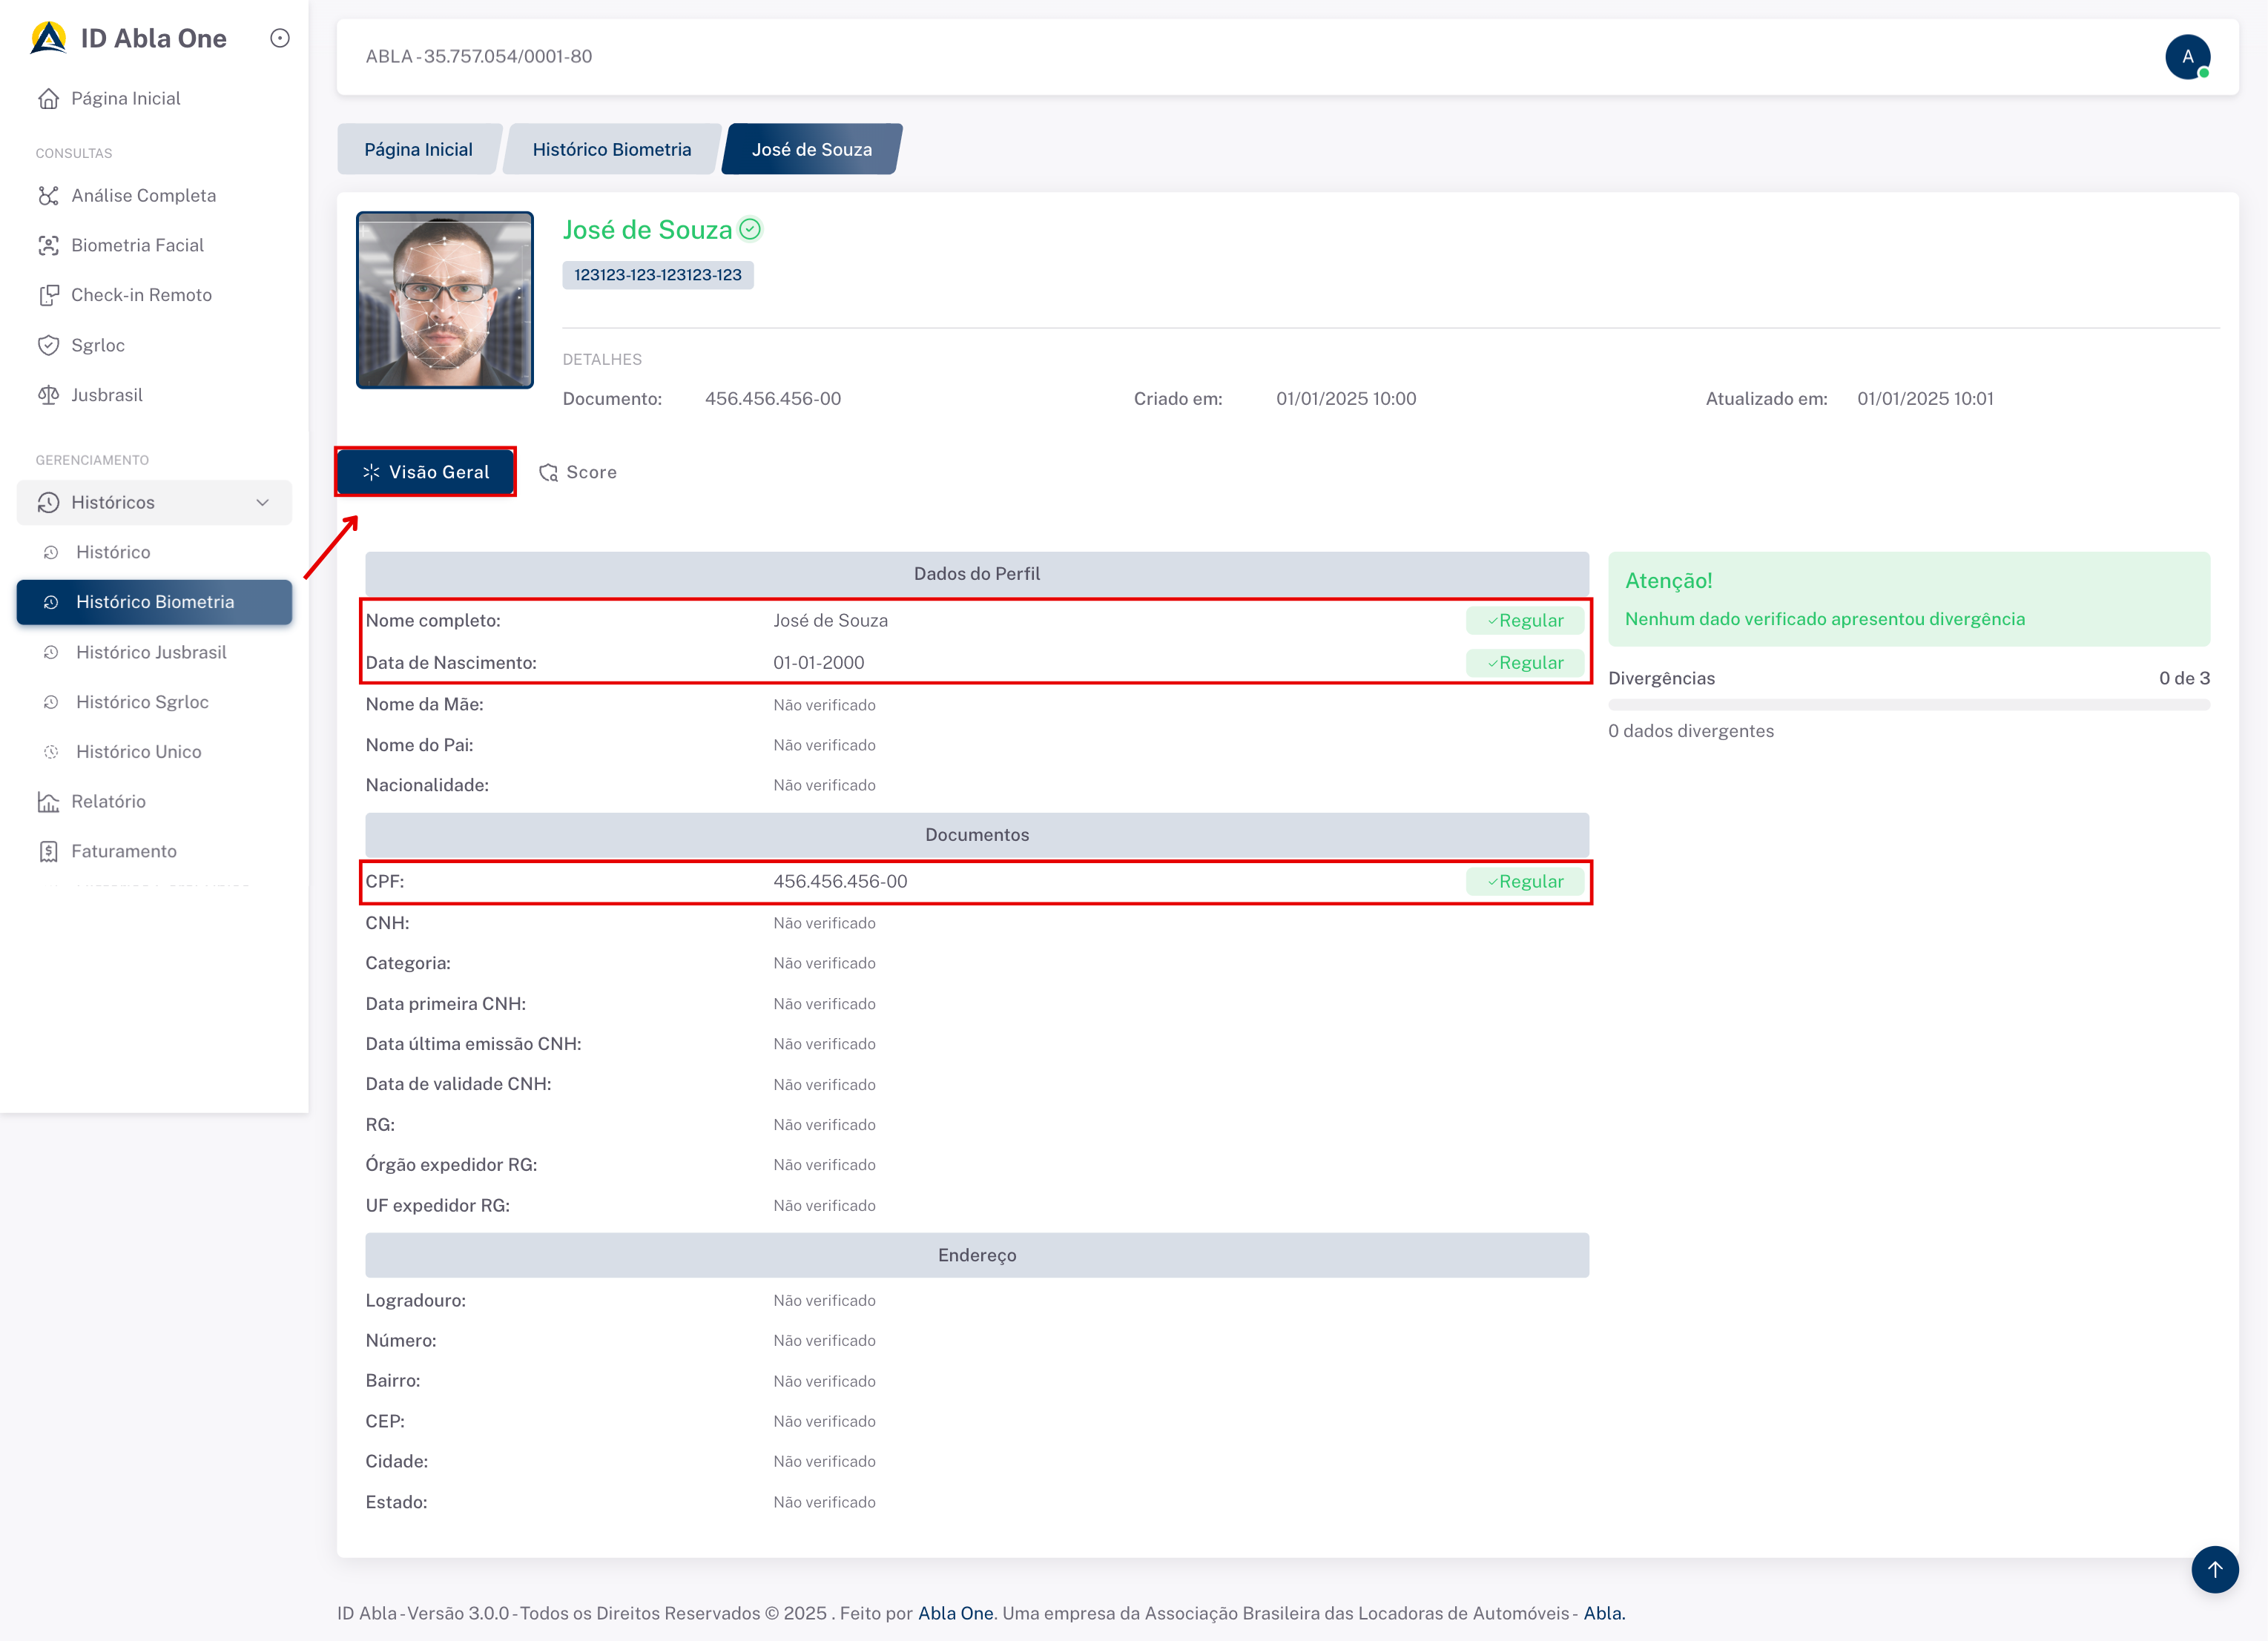This screenshot has height=1641, width=2268.
Task: Click the Faturamento invoice icon
Action: tap(48, 852)
